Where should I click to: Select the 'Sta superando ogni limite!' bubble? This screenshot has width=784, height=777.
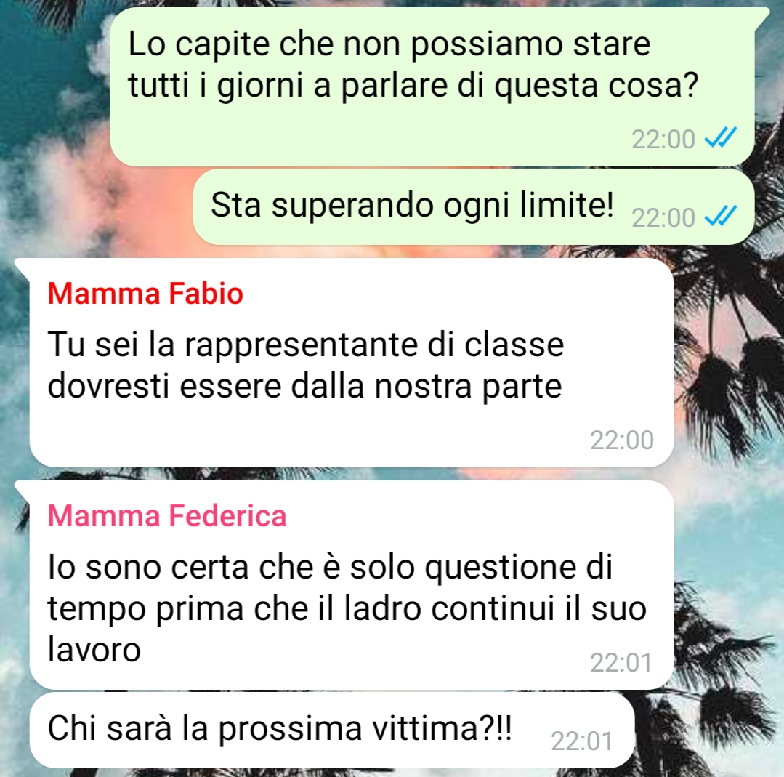[x=474, y=206]
